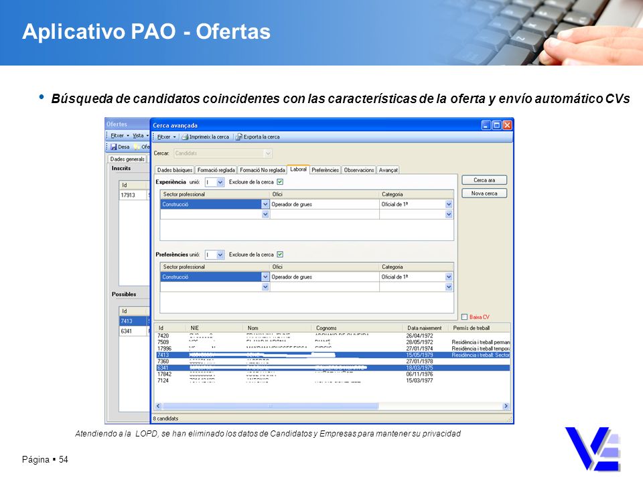Viewport: 643px width, 482px height.
Task: Sort results by the NIE column header
Action: click(216, 328)
